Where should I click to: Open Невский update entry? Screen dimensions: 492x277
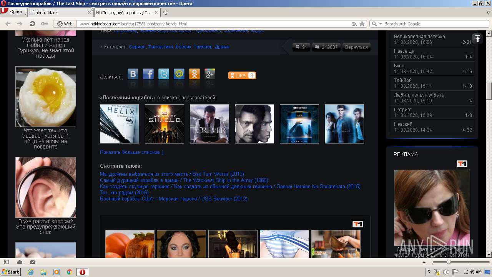(433, 127)
